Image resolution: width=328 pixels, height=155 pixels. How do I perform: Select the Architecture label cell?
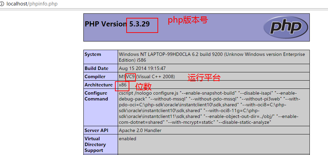(x=101, y=85)
